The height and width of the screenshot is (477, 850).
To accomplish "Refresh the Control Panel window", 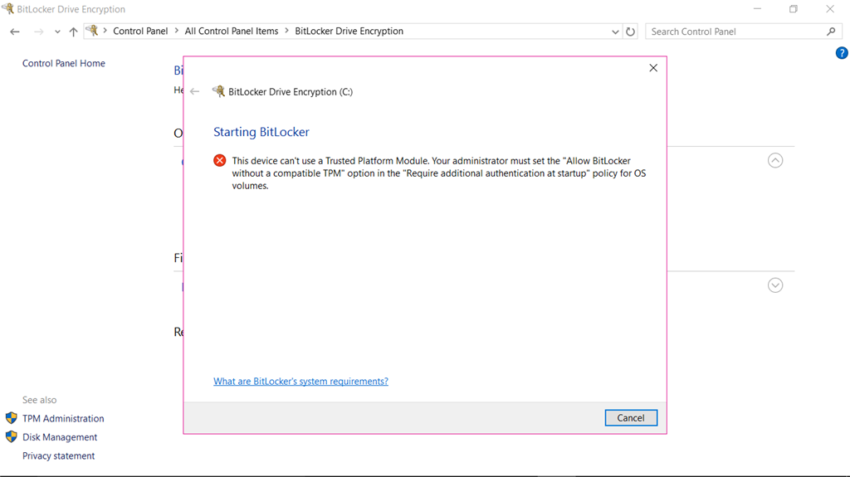I will (x=630, y=32).
